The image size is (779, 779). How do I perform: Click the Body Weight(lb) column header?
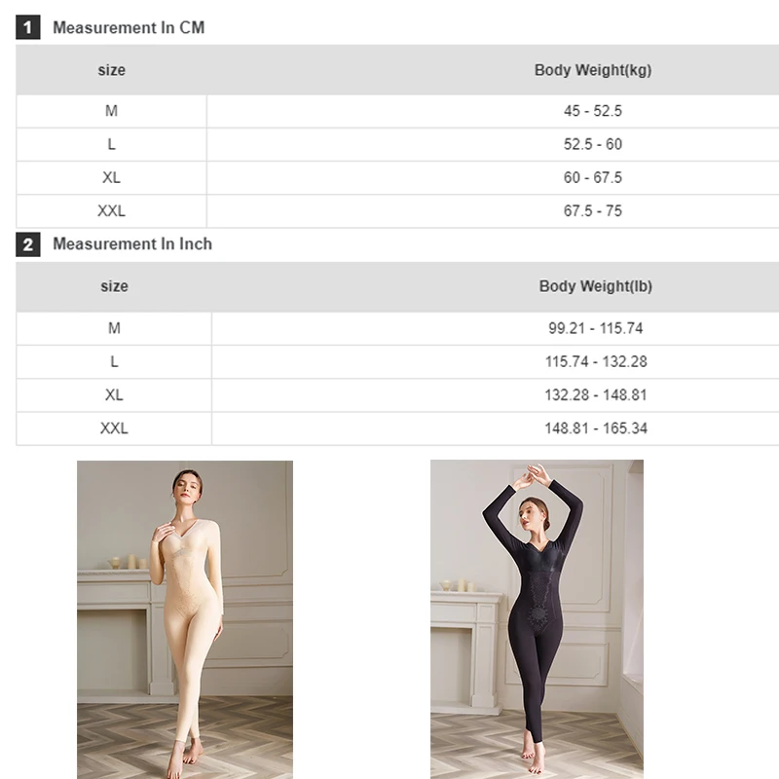coord(595,286)
